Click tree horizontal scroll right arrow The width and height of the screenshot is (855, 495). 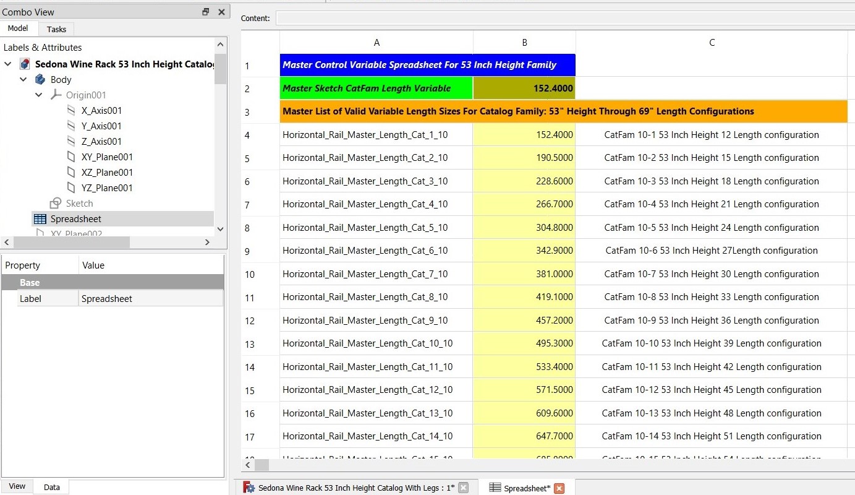(x=207, y=242)
